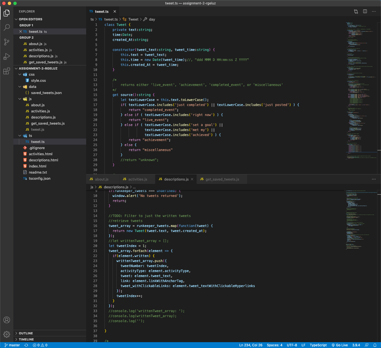Click the top editor minimap
This screenshot has height=348, width=381.
[x=361, y=92]
